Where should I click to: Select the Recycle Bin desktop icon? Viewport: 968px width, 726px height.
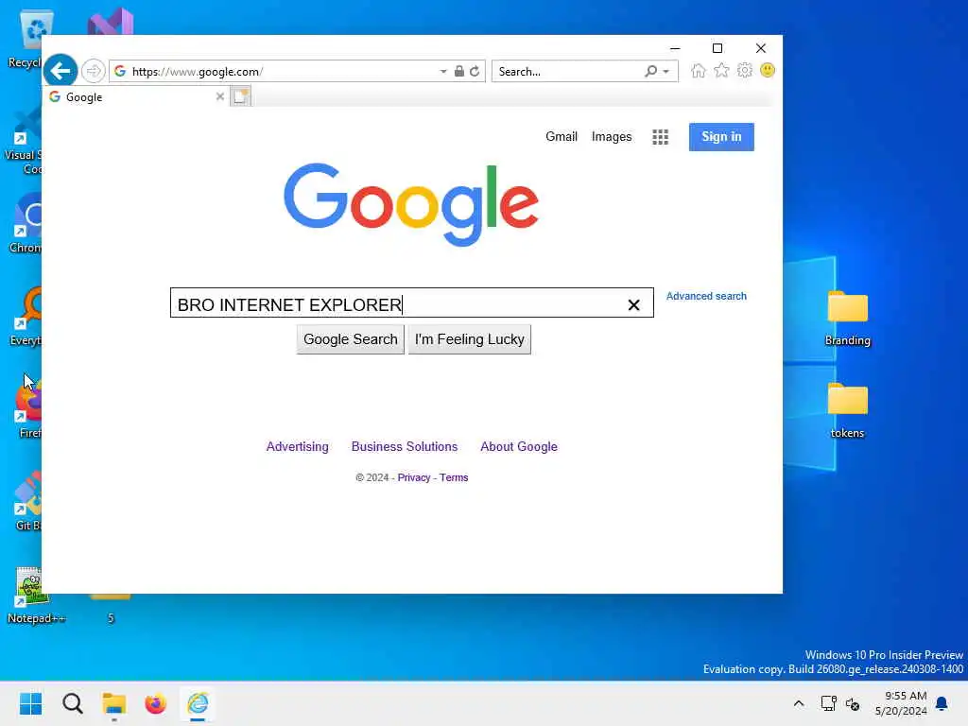[x=25, y=40]
